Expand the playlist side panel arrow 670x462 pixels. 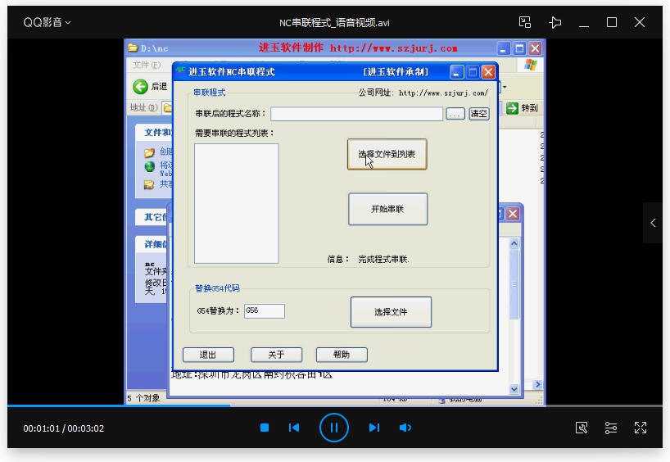[653, 223]
